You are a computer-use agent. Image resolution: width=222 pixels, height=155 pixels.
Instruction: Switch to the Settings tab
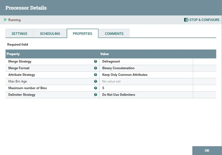(x=19, y=34)
